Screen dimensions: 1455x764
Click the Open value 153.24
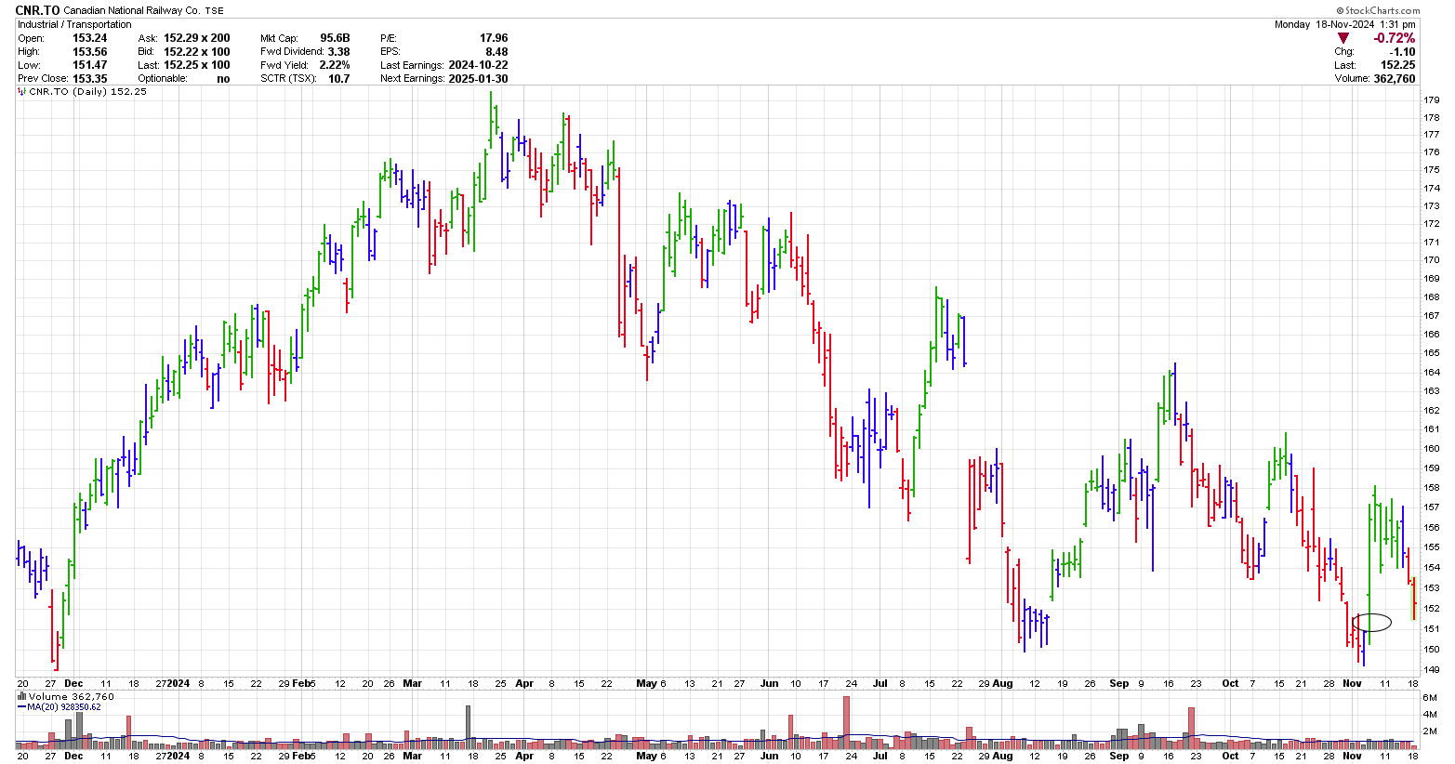89,39
